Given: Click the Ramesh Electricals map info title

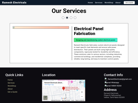Looking at the screenshot, I should coord(54,83).
